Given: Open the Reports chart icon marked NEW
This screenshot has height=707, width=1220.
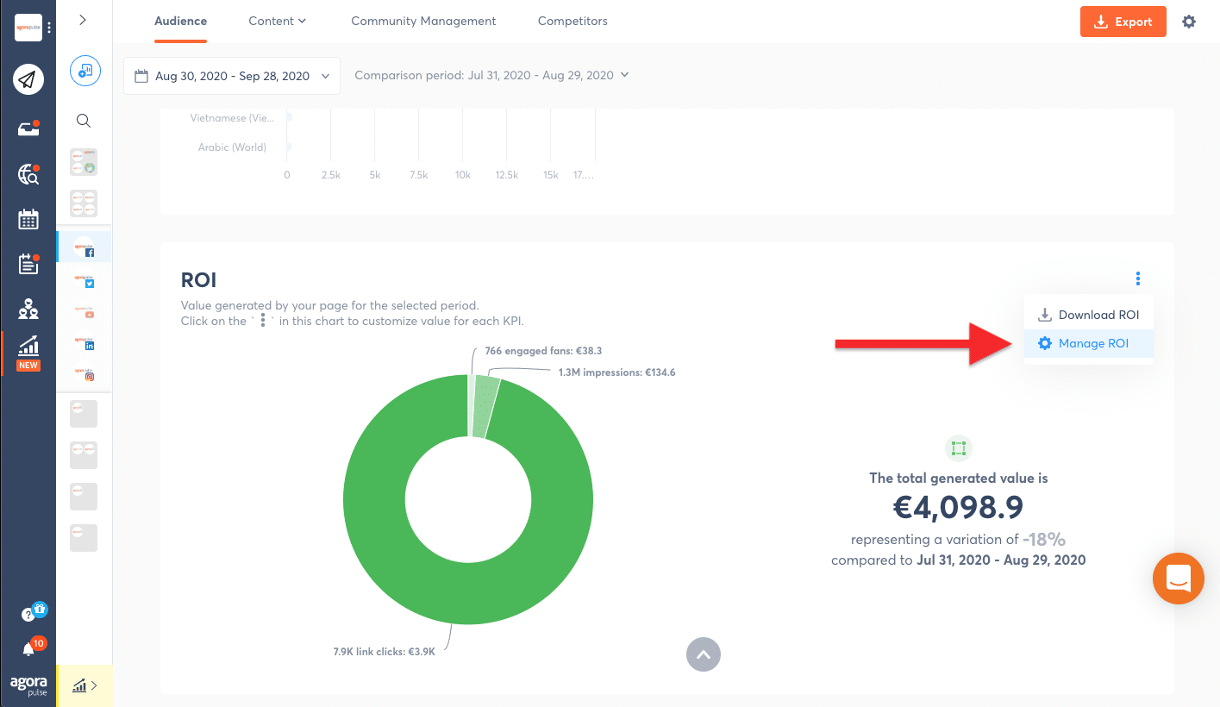Looking at the screenshot, I should click(x=28, y=347).
